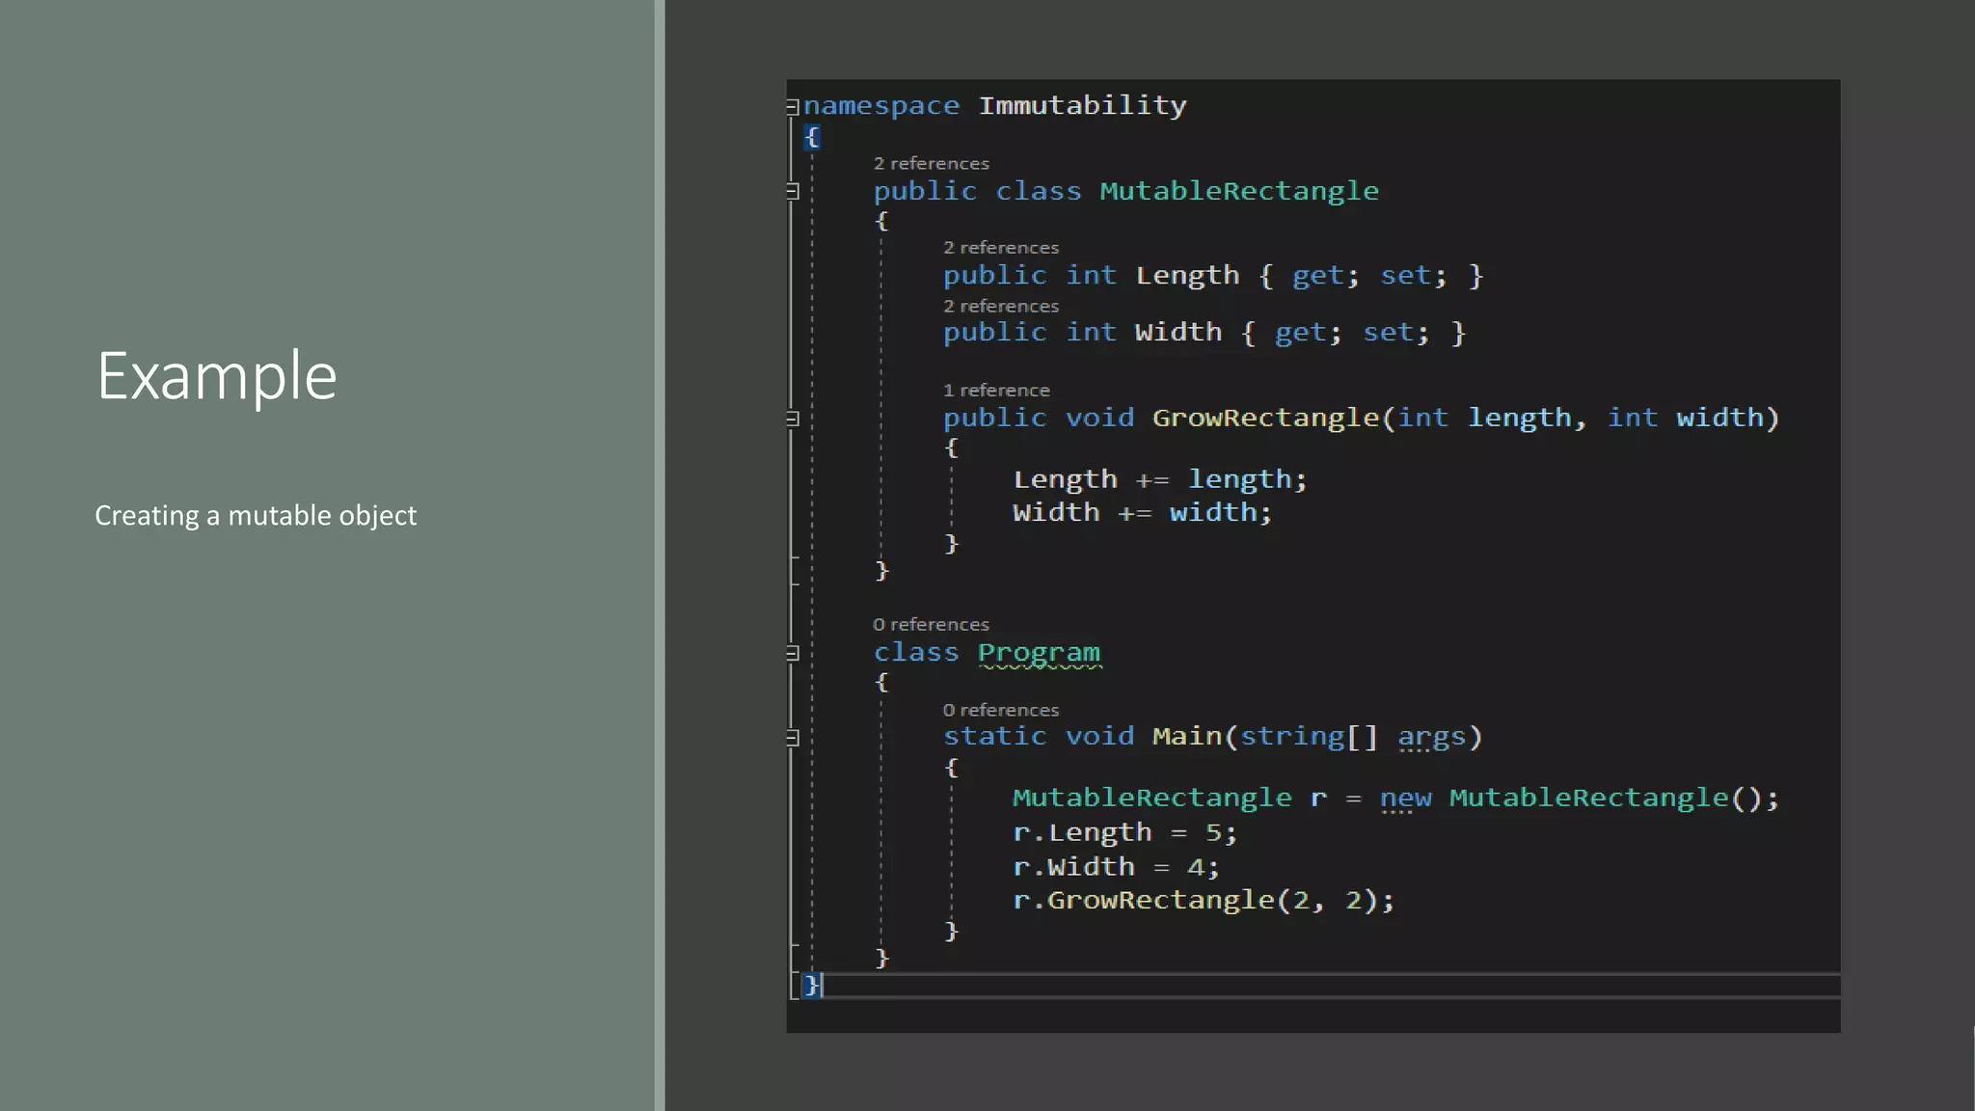Open the 2 references lens above Length property
This screenshot has width=1975, height=1111.
(1000, 248)
